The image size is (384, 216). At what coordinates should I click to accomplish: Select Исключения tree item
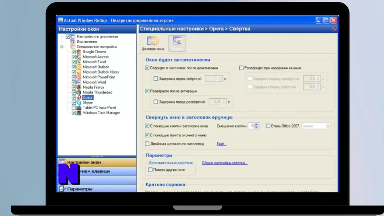87,42
